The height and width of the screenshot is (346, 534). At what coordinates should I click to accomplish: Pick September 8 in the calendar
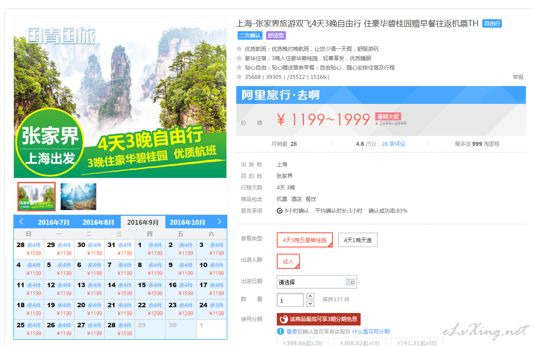click(150, 269)
